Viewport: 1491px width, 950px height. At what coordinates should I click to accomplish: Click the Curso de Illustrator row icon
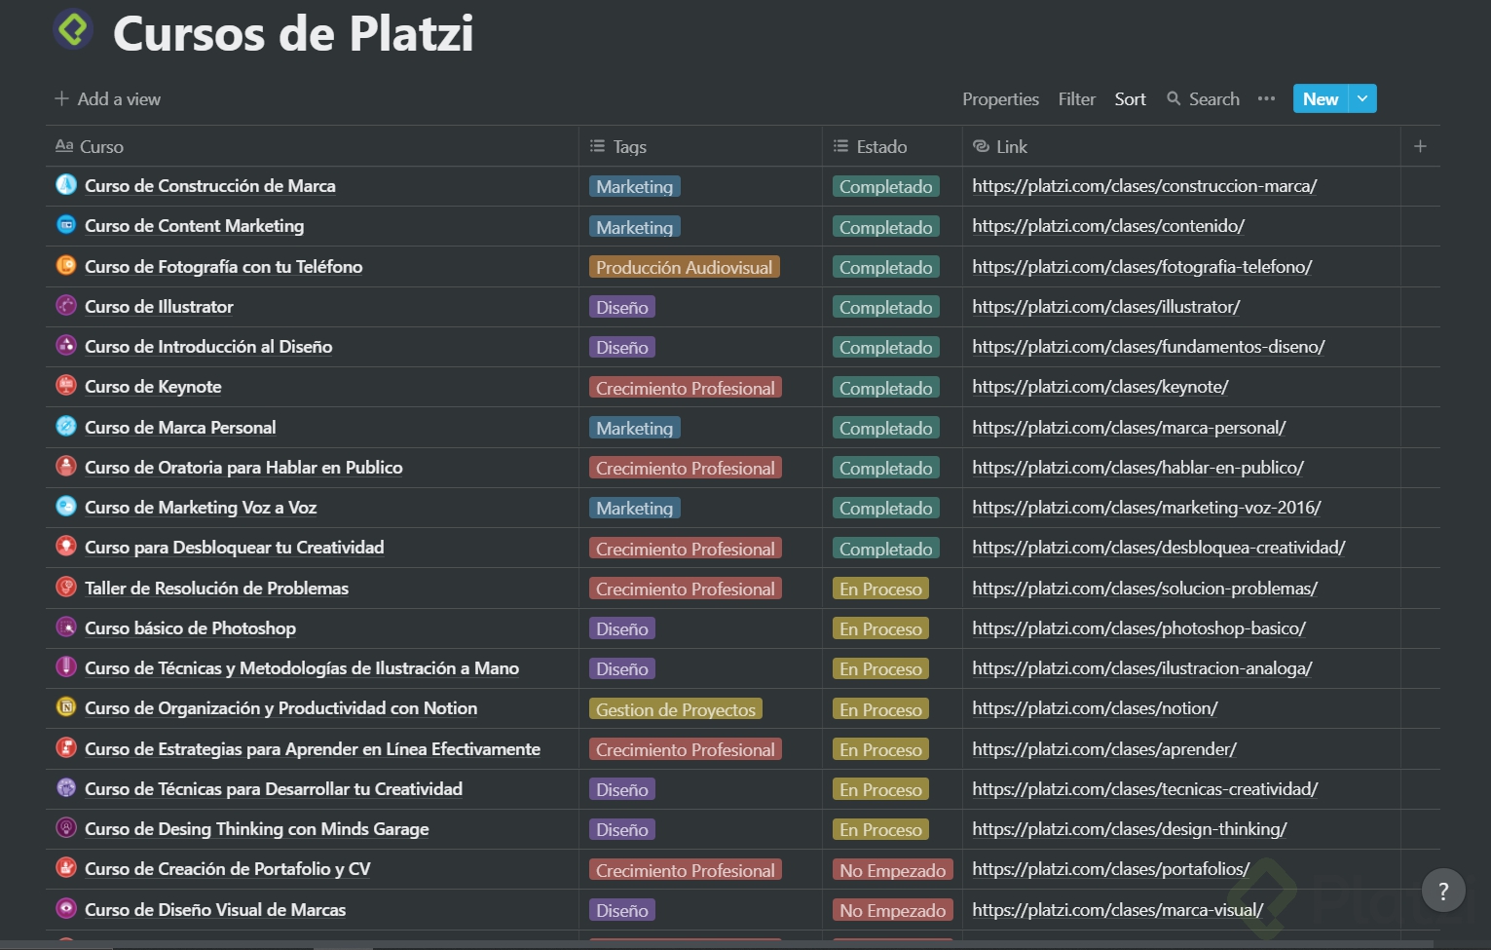pyautogui.click(x=66, y=306)
